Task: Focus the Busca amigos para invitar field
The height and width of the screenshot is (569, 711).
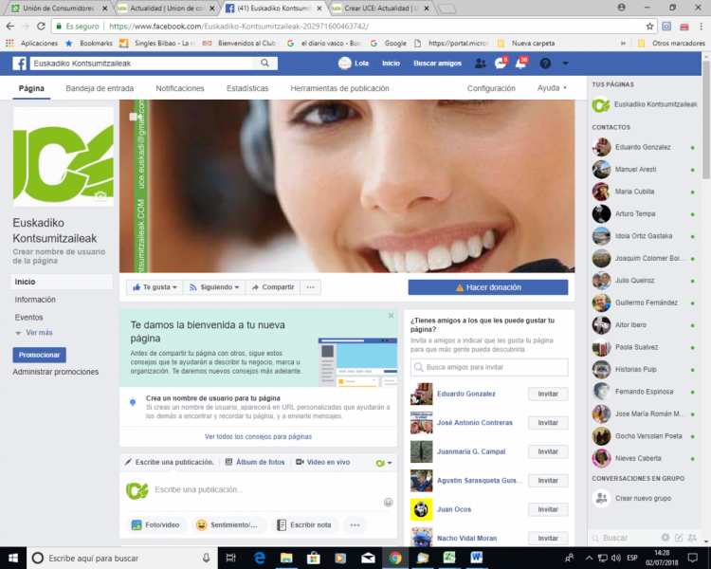Action: (x=489, y=367)
